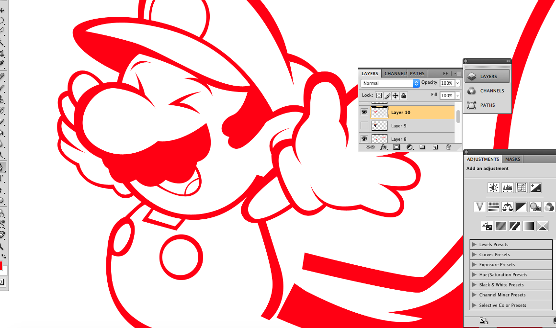Add a Posterize adjustment layer
Image resolution: width=556 pixels, height=328 pixels.
click(500, 226)
